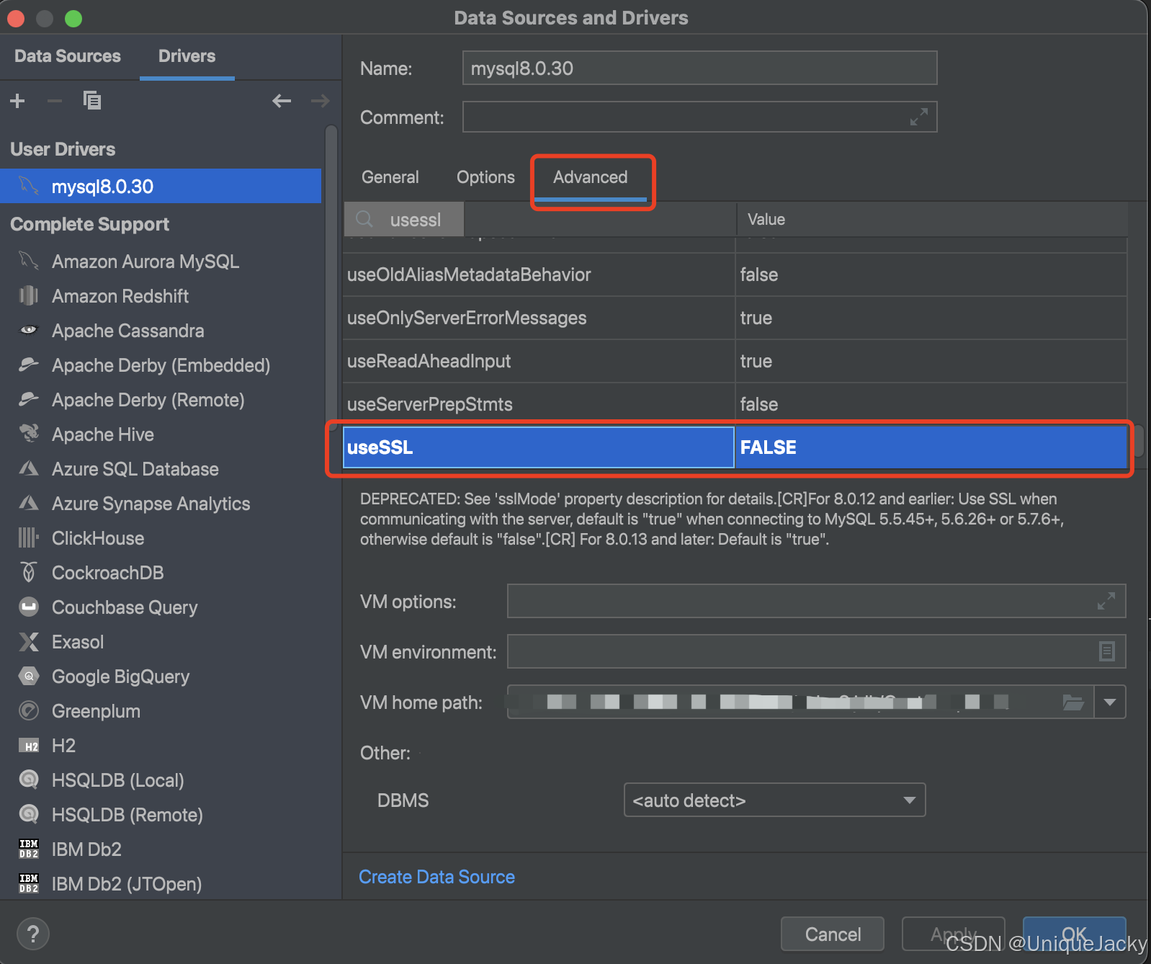Select Azure Synapse Analytics driver

click(161, 504)
